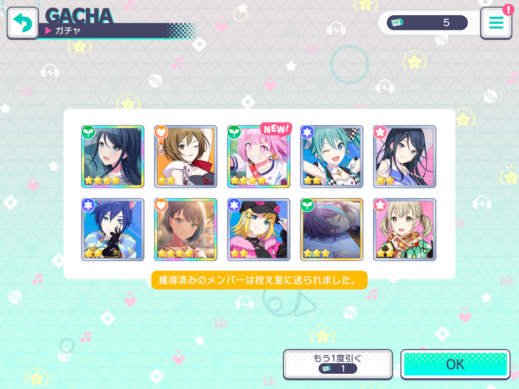Open the brown-haired winking two-star card
519x389 pixels.
click(x=186, y=157)
